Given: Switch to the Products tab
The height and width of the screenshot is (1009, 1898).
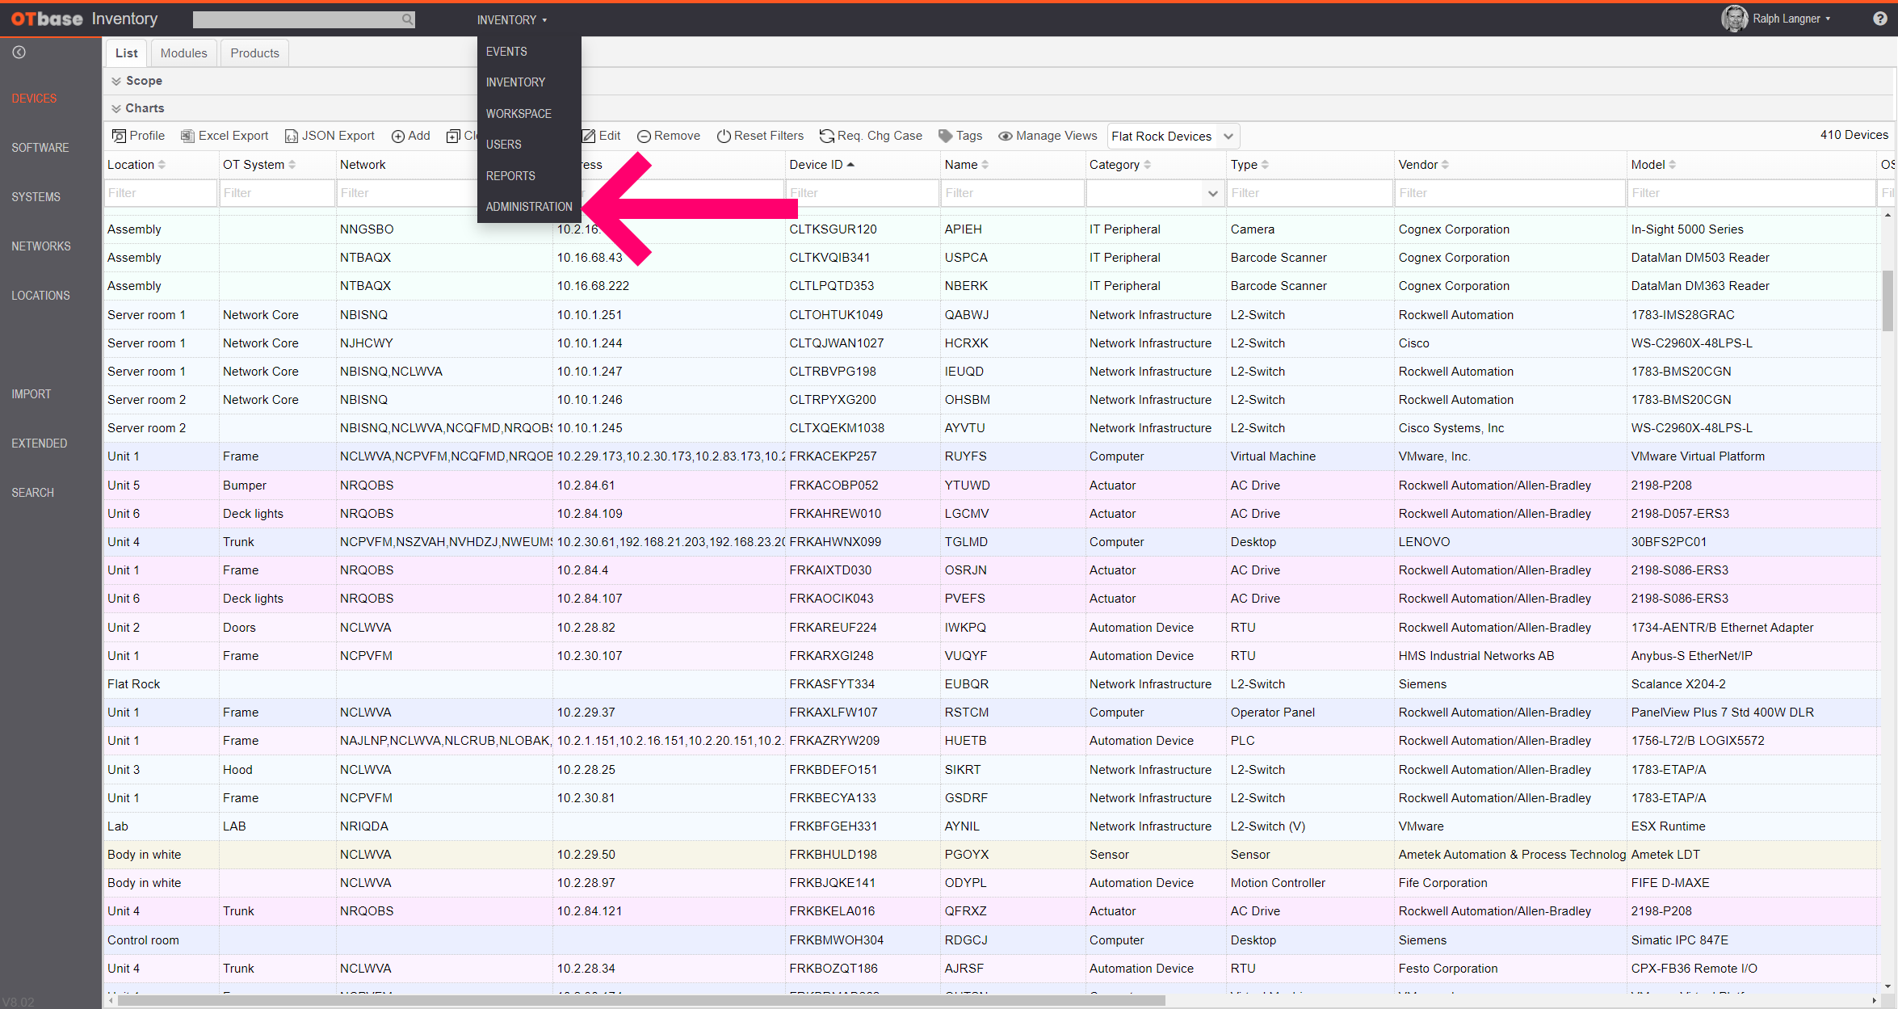Looking at the screenshot, I should 254,53.
